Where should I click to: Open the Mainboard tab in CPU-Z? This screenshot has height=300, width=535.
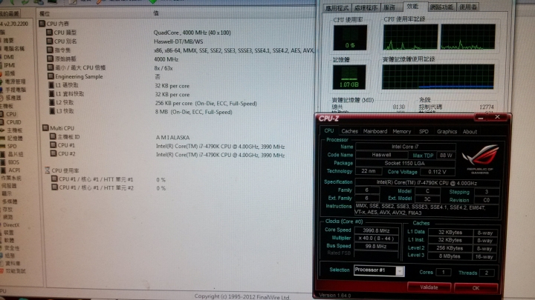pyautogui.click(x=375, y=131)
